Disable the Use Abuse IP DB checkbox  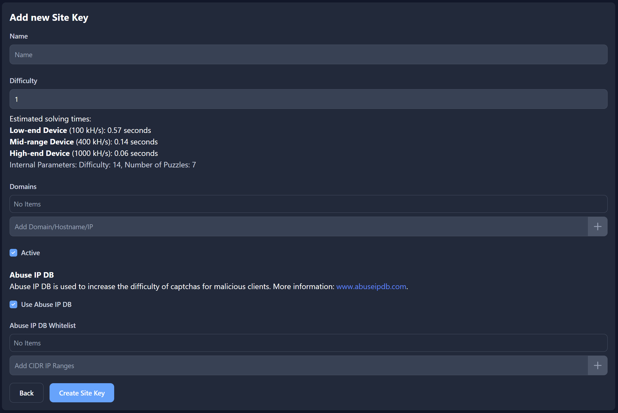coord(13,304)
